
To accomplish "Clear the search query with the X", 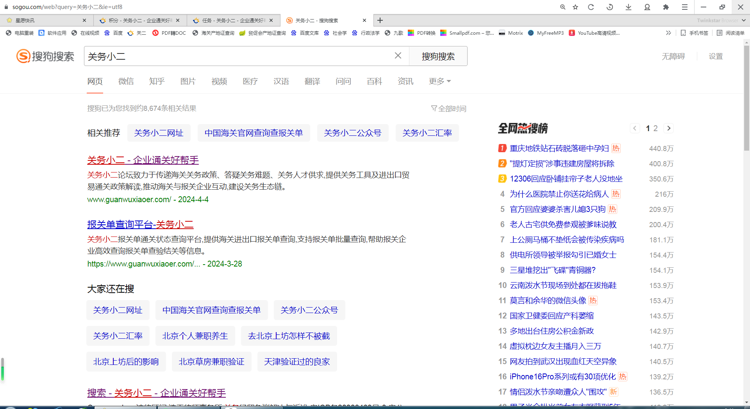I will [x=398, y=56].
